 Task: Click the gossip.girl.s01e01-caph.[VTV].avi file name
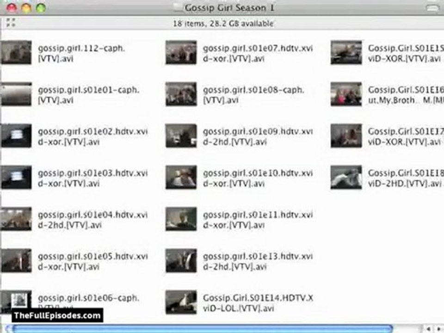(89, 95)
